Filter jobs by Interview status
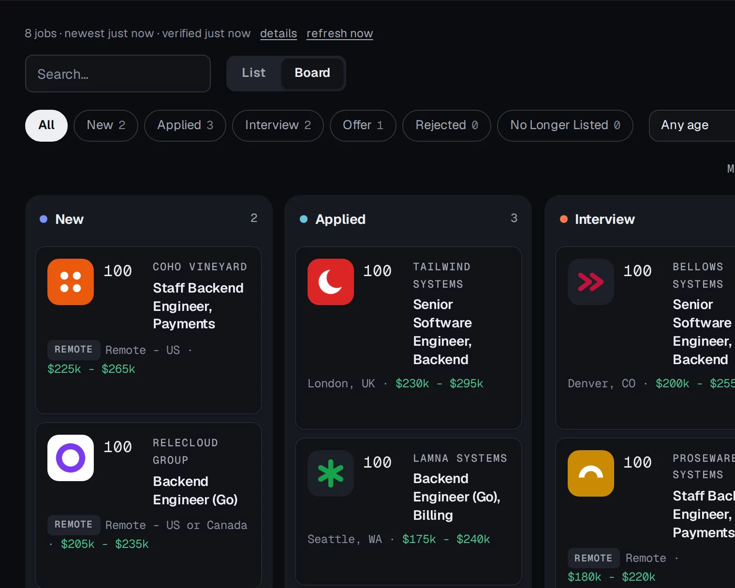 pyautogui.click(x=278, y=125)
